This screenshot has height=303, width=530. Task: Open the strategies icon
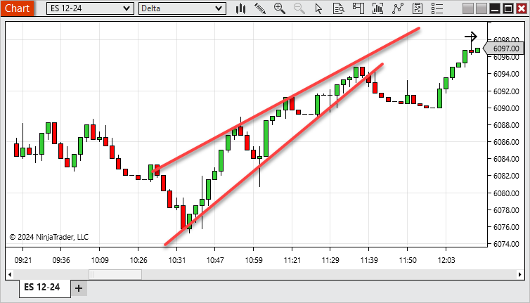pyautogui.click(x=418, y=8)
